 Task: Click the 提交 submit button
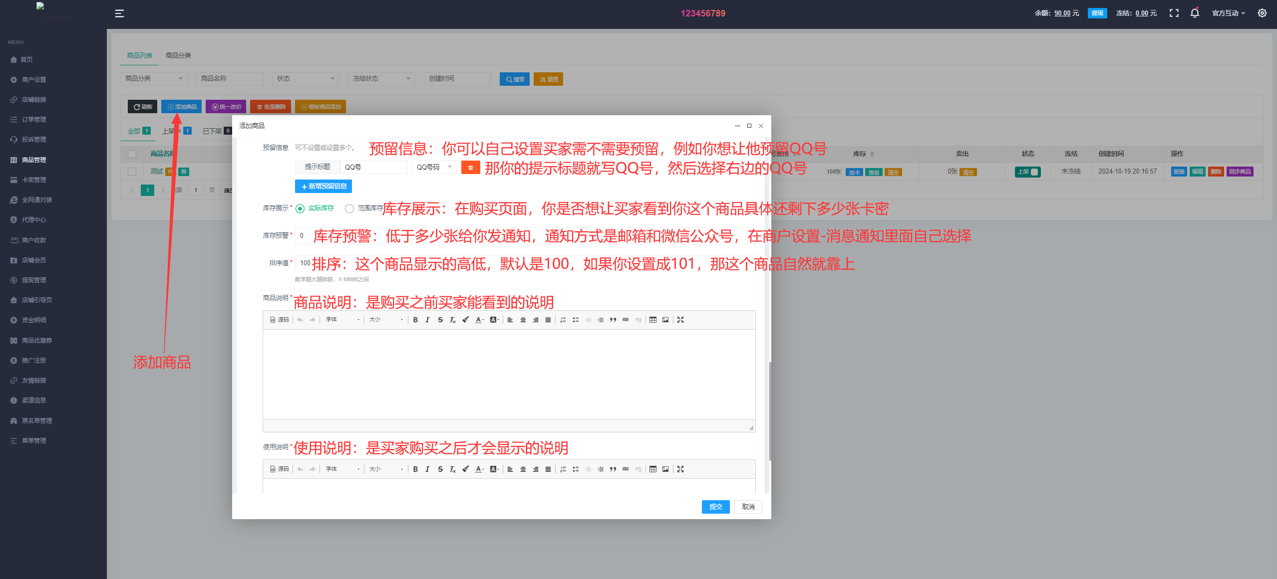[715, 507]
